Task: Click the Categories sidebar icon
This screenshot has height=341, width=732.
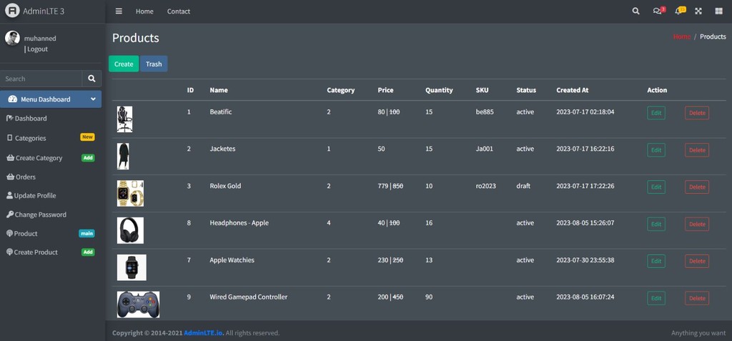Action: tap(9, 138)
